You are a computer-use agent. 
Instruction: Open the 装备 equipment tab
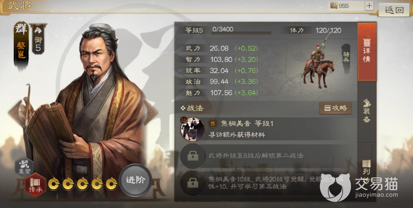point(367,111)
